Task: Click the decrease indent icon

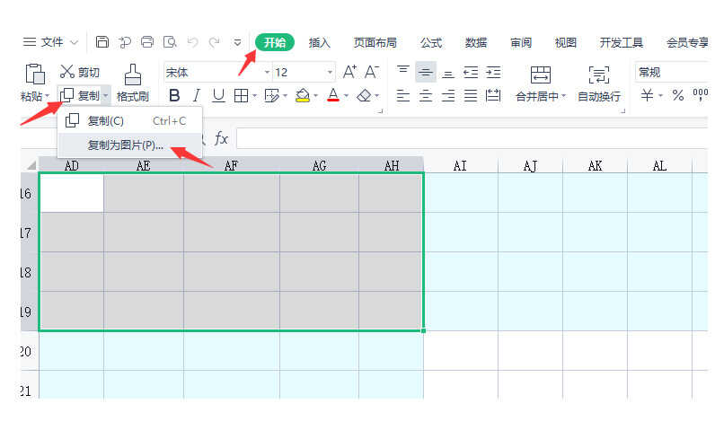Action: click(x=471, y=72)
